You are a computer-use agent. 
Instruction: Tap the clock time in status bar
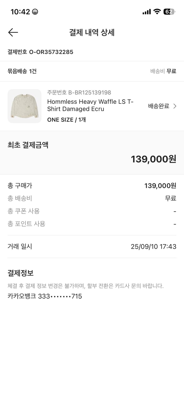point(20,12)
